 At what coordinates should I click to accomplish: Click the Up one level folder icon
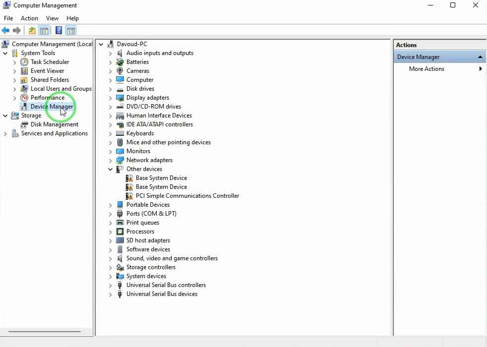(32, 31)
